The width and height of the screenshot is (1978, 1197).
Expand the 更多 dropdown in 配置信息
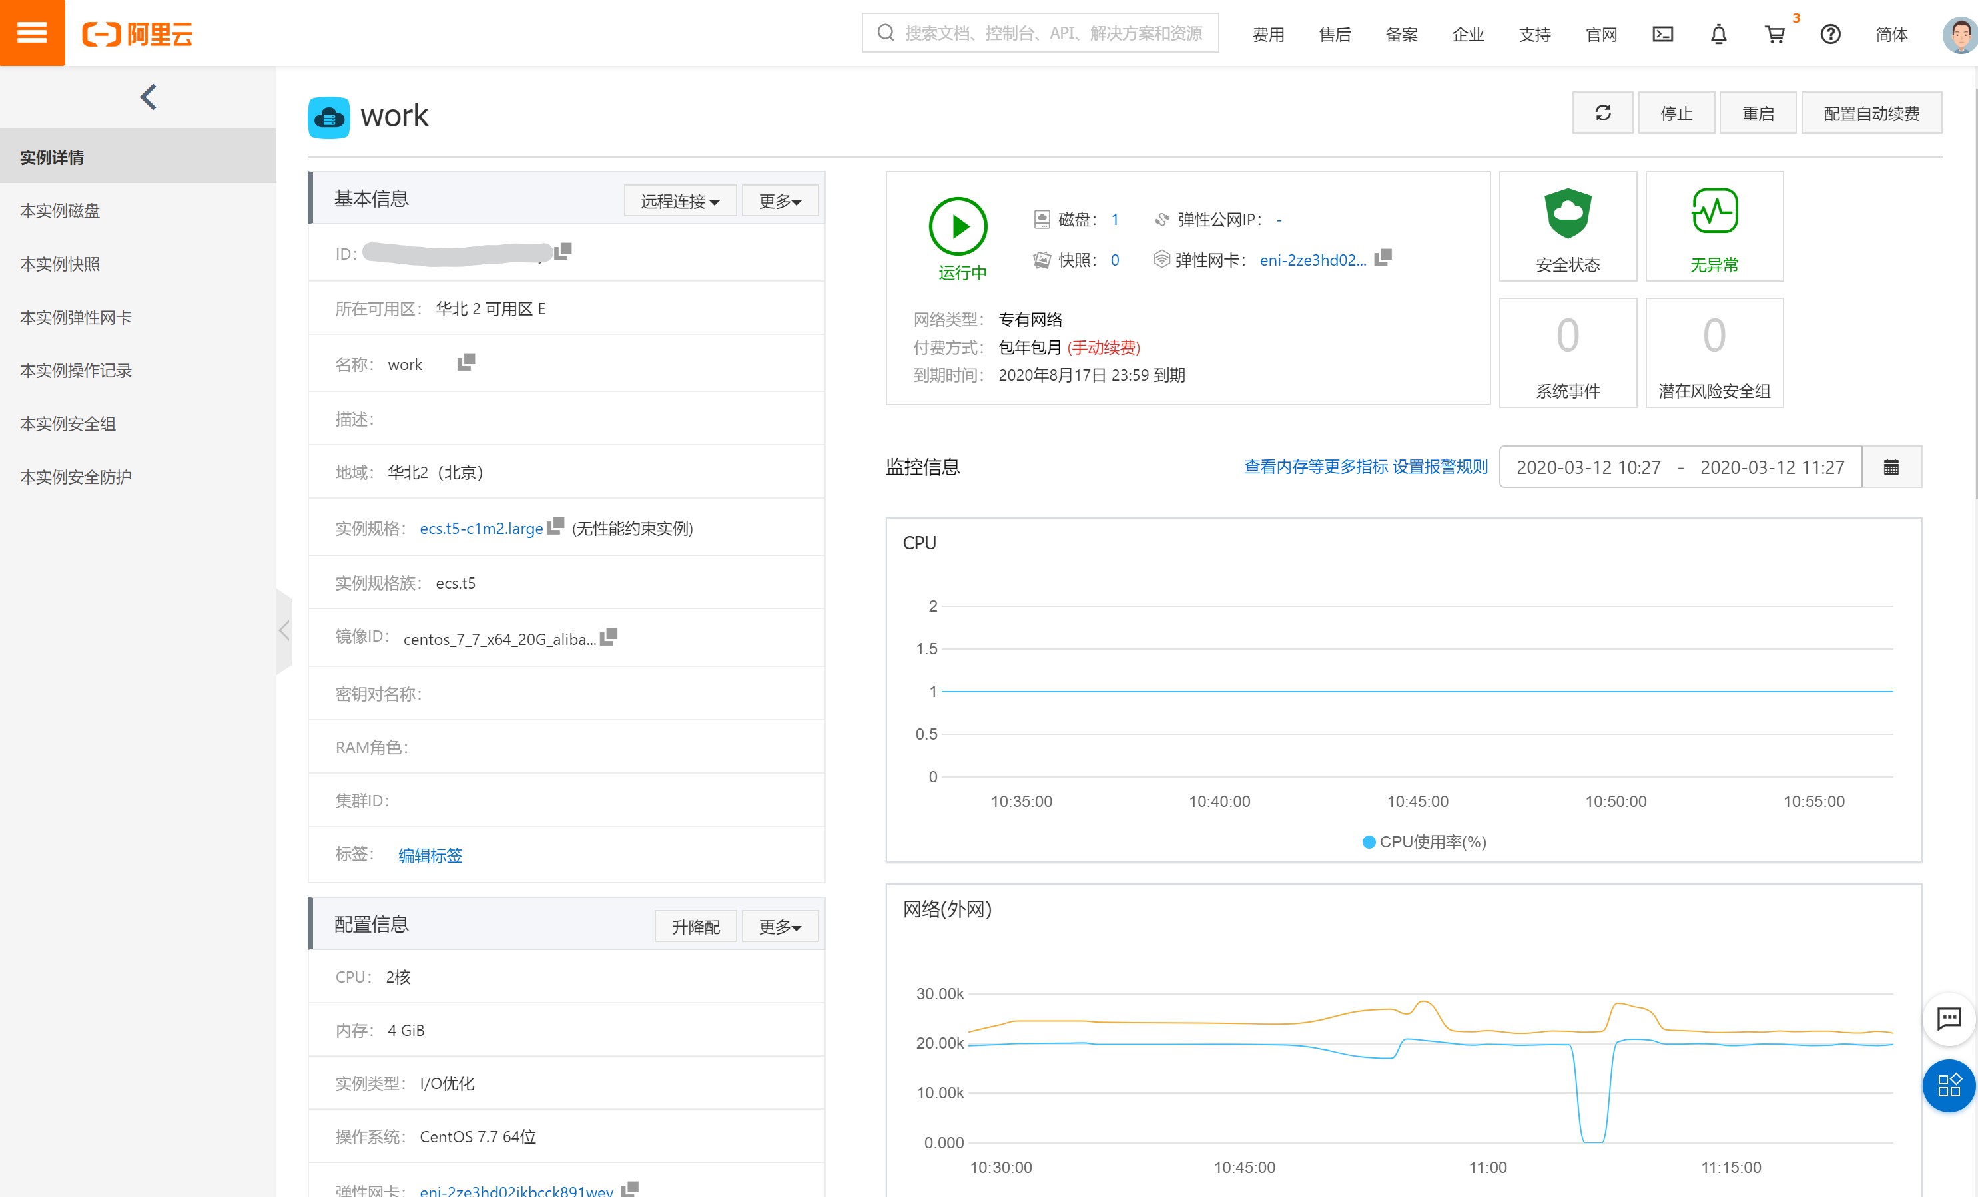[x=779, y=927]
